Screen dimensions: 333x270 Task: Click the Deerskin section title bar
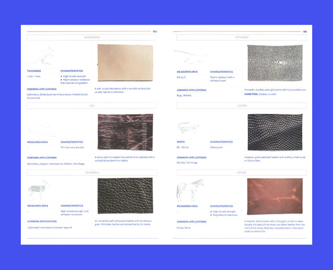92,173
